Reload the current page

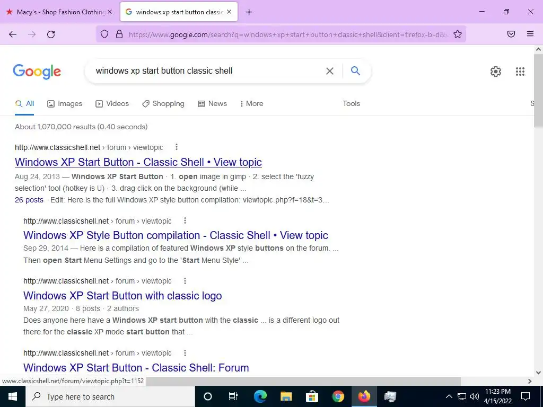tap(51, 34)
